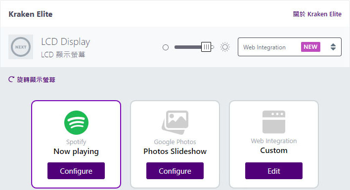
Task: Open the 關於 Kraken Elite link
Action: [317, 14]
